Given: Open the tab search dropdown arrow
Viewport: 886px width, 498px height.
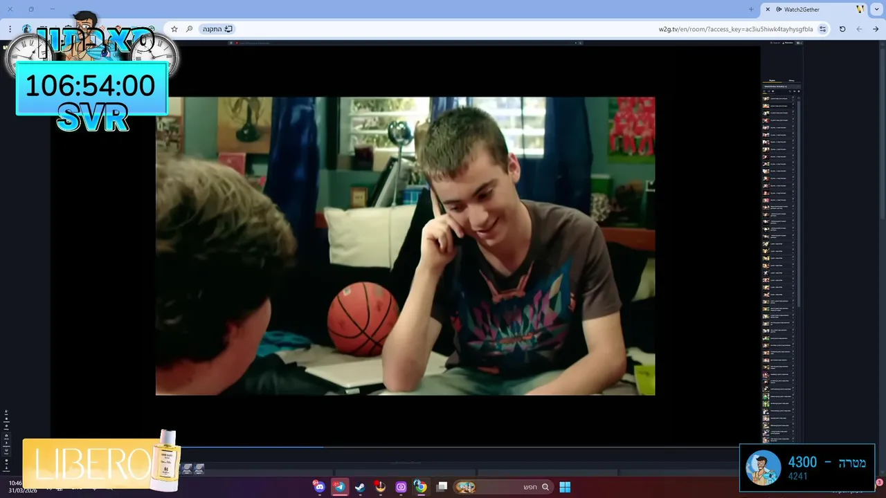Looking at the screenshot, I should click(877, 9).
